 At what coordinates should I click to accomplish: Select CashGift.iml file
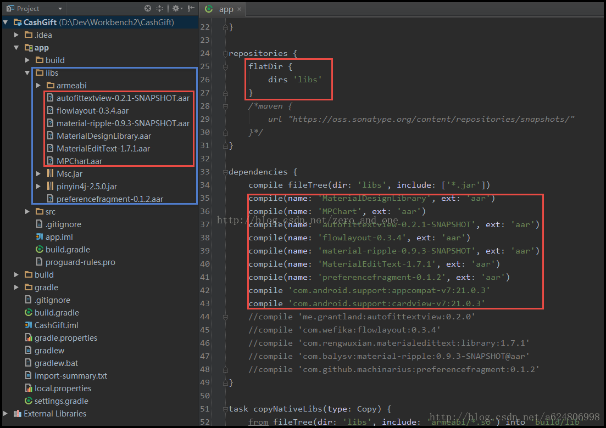point(57,325)
